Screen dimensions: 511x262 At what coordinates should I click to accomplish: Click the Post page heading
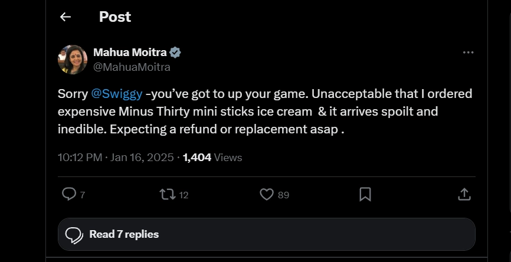[115, 17]
